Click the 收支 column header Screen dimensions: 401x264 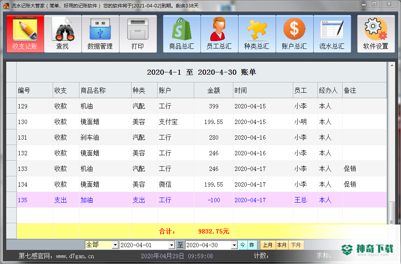[66, 90]
